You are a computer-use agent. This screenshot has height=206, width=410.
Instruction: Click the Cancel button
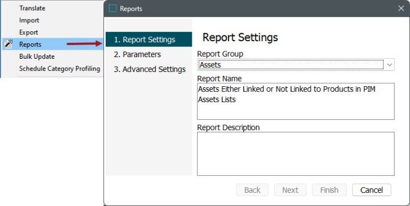[x=372, y=190]
